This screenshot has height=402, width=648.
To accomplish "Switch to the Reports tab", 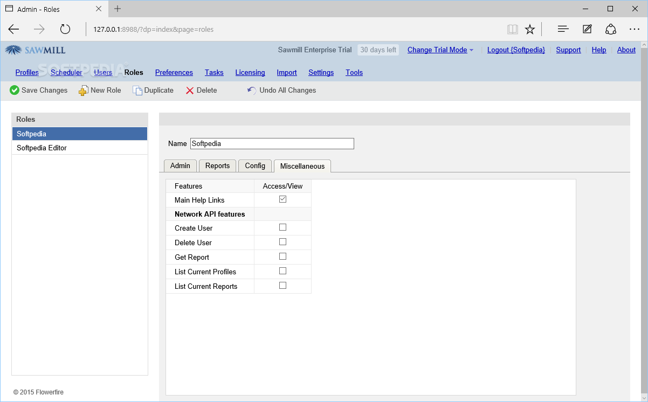I will pyautogui.click(x=217, y=166).
